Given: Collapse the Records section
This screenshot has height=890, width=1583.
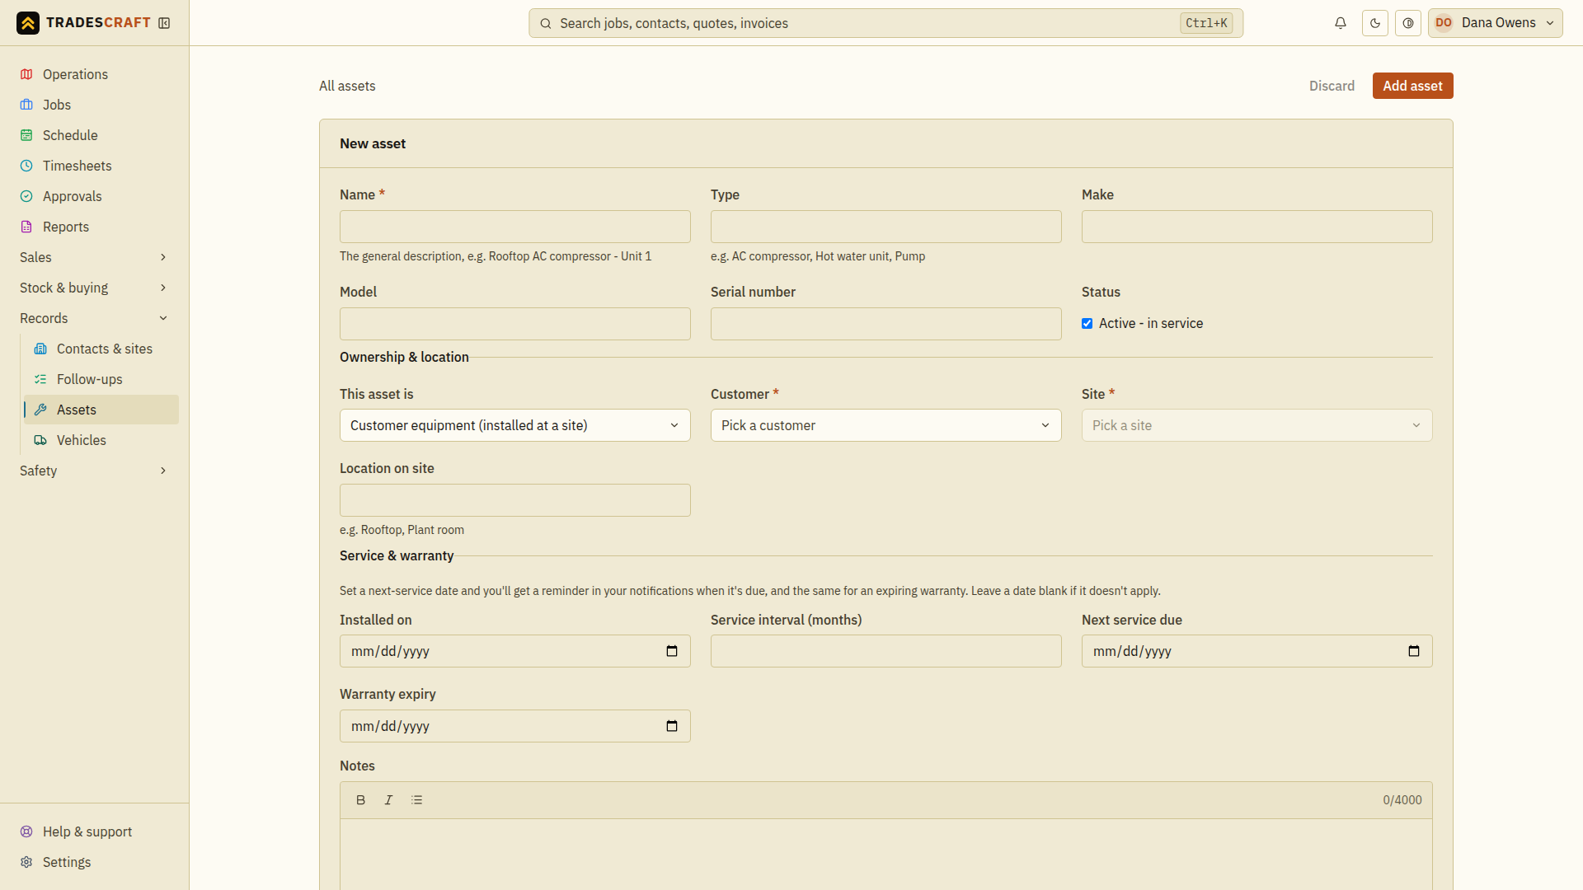Looking at the screenshot, I should coord(95,318).
